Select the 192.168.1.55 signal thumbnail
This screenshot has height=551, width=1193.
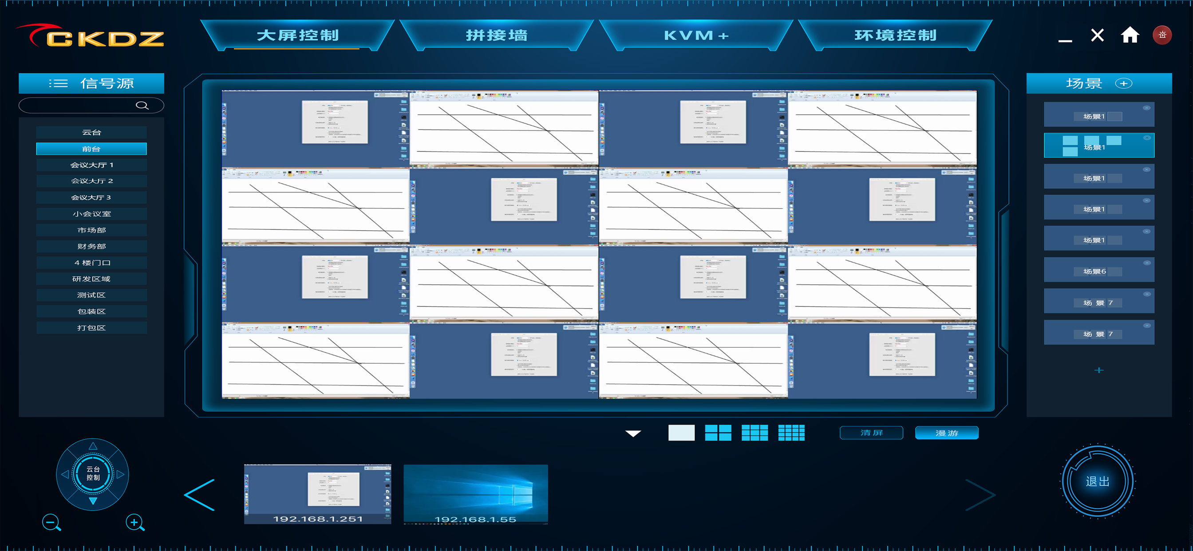pyautogui.click(x=476, y=494)
